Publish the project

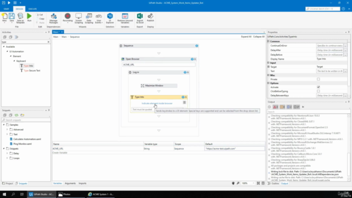pyautogui.click(x=150, y=18)
